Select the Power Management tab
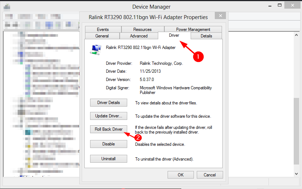This screenshot has height=189, width=302. 193,30
